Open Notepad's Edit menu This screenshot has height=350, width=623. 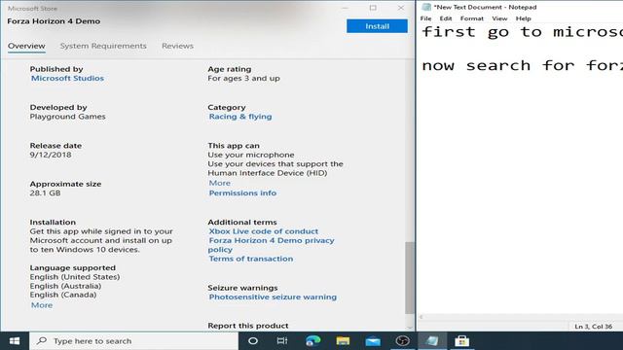[x=446, y=18]
